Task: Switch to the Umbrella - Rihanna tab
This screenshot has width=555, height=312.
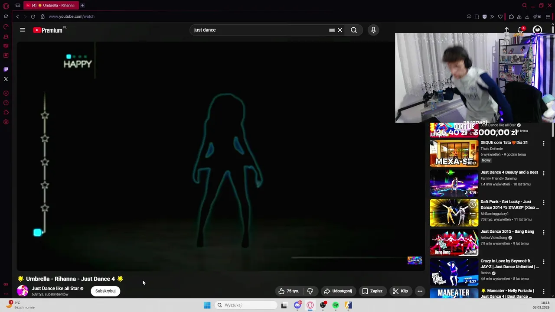Action: (x=51, y=5)
